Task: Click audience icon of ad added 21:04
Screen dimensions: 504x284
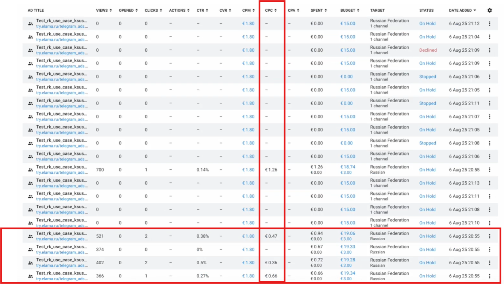Action: [x=31, y=37]
